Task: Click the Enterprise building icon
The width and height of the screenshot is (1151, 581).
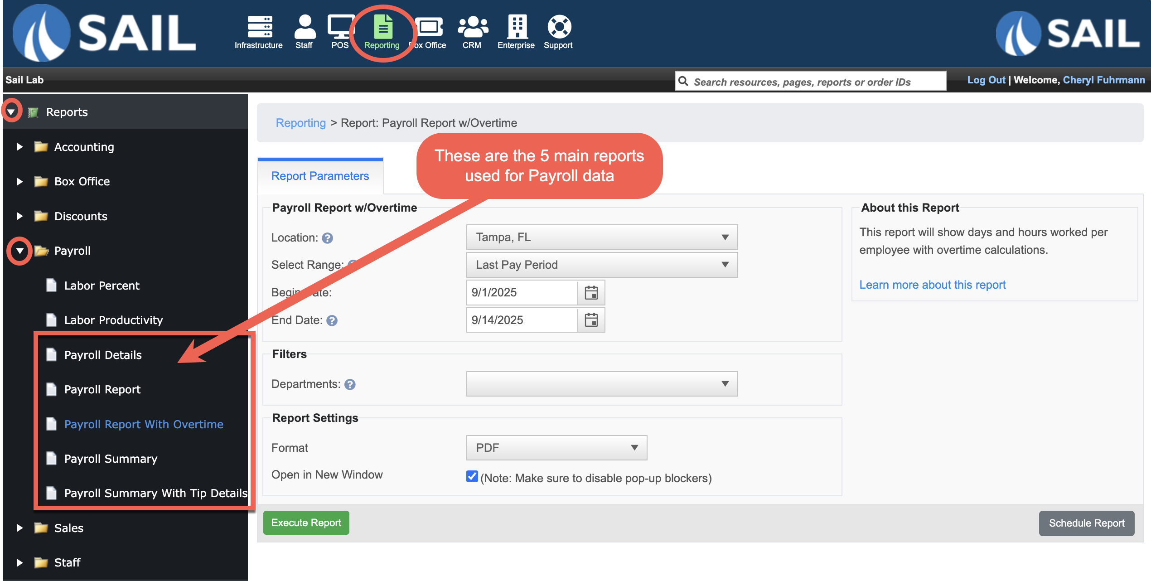Action: (x=517, y=27)
